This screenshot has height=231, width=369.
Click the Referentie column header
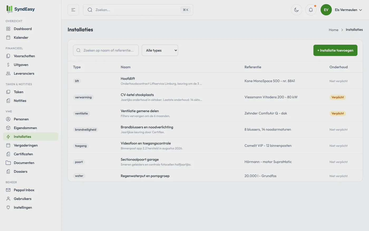[x=253, y=67]
